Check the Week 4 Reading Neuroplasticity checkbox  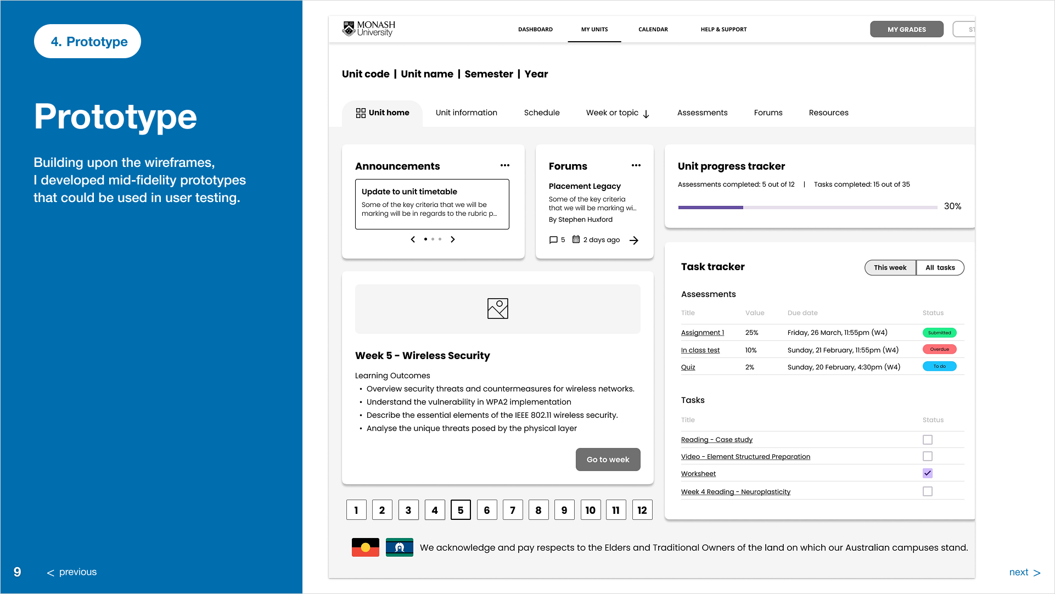(927, 491)
